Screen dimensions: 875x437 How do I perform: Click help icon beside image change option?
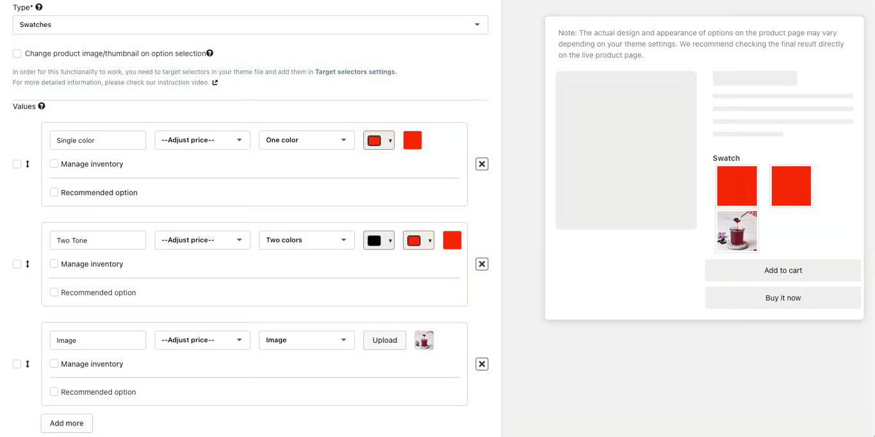tap(209, 53)
